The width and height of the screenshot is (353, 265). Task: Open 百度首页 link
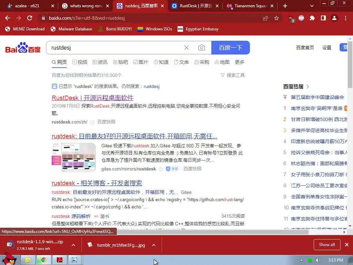pos(305,48)
